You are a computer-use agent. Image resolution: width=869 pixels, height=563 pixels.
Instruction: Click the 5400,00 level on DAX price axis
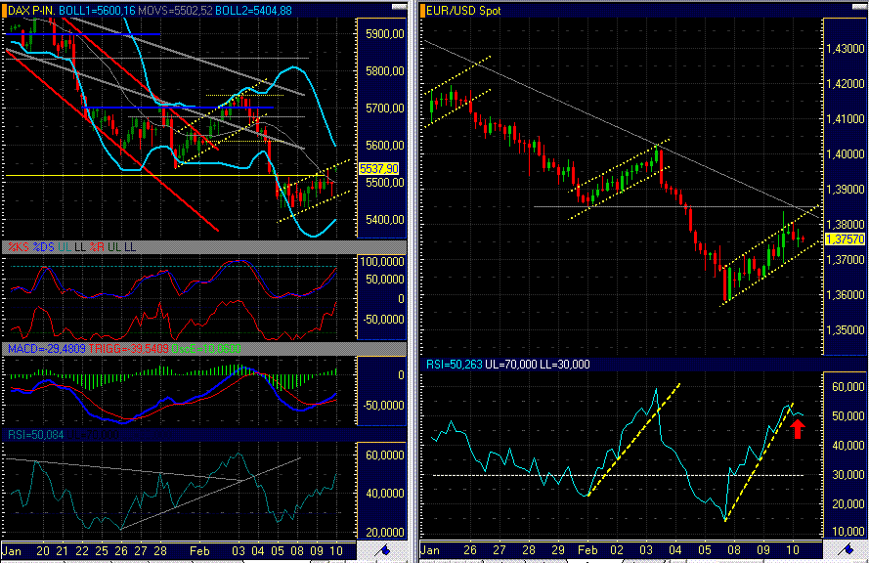(384, 220)
